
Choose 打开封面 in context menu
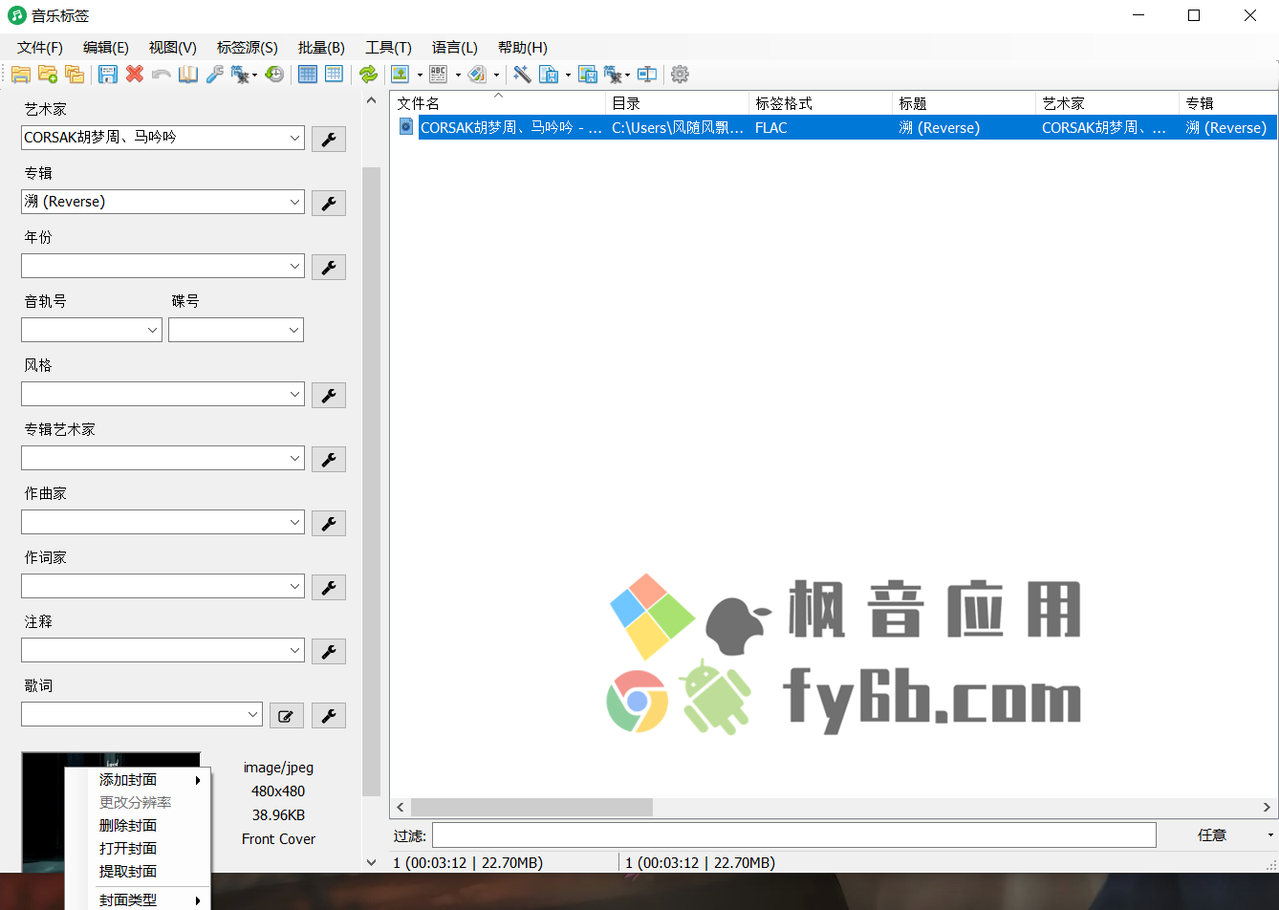coord(138,849)
